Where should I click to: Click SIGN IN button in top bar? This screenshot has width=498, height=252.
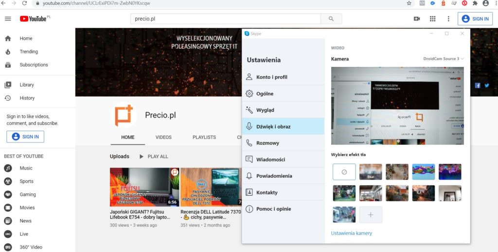(475, 19)
